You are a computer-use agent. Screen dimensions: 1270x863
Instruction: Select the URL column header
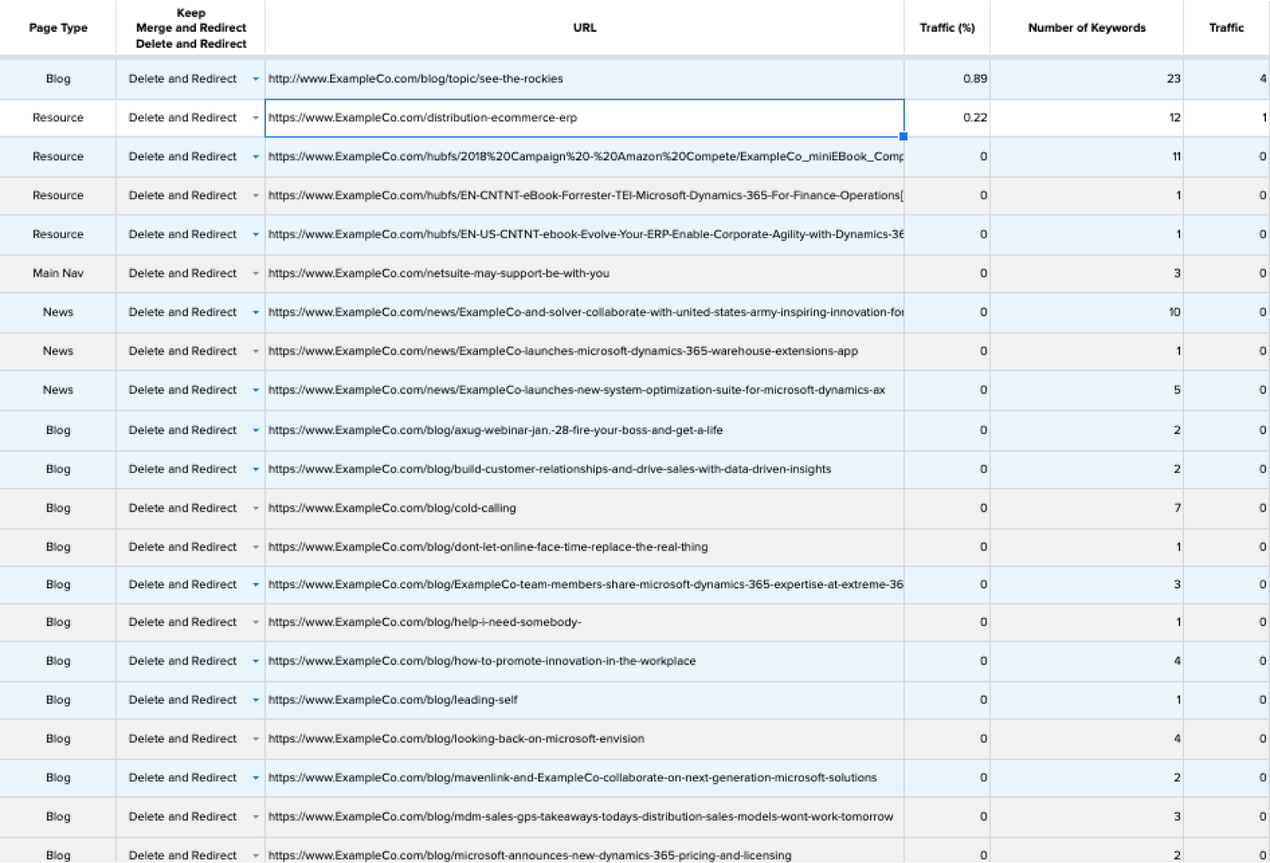(584, 28)
